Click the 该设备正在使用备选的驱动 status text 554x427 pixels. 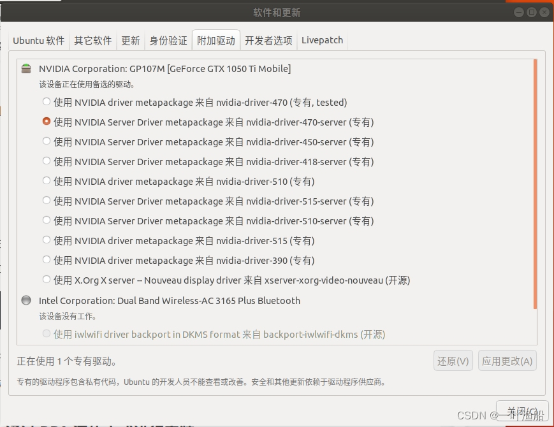pyautogui.click(x=87, y=84)
